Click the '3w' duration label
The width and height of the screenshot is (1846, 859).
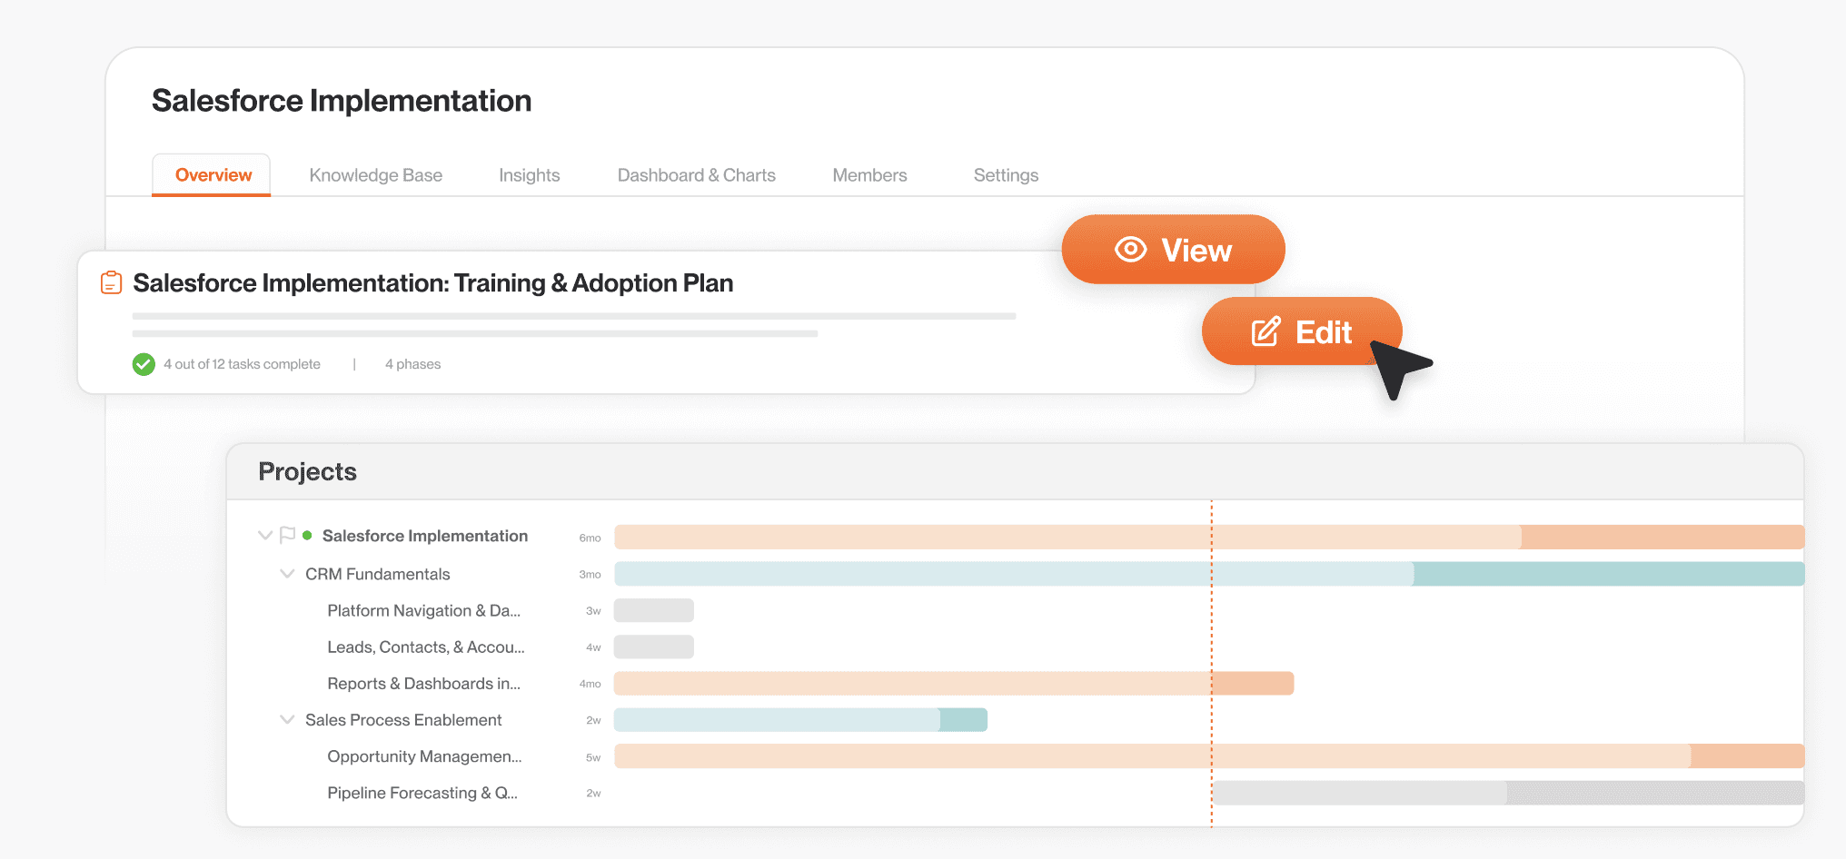pyautogui.click(x=593, y=611)
